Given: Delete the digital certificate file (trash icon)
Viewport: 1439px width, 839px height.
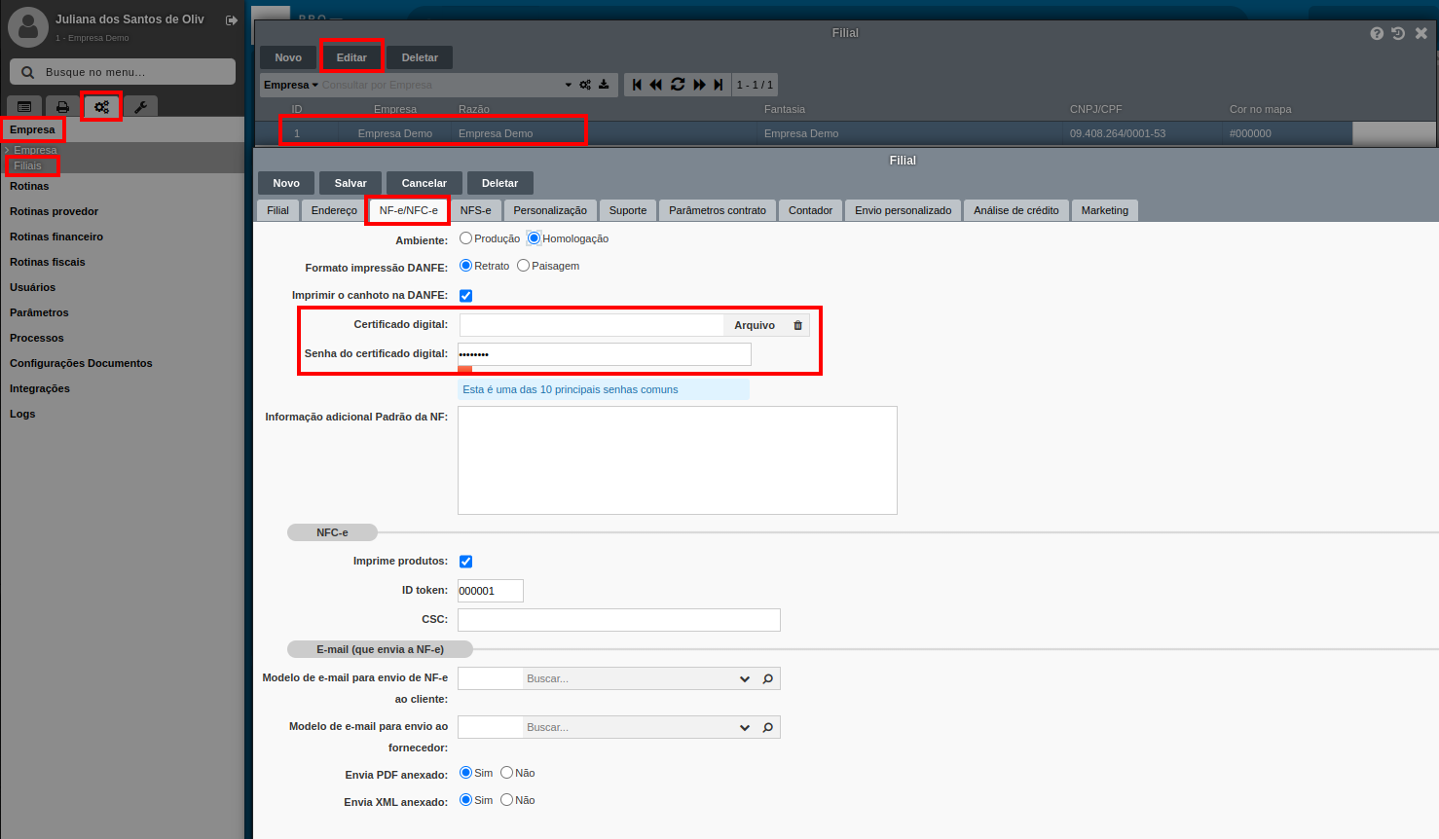Looking at the screenshot, I should point(798,325).
